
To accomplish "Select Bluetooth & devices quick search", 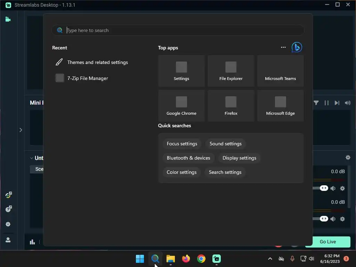I will [188, 158].
